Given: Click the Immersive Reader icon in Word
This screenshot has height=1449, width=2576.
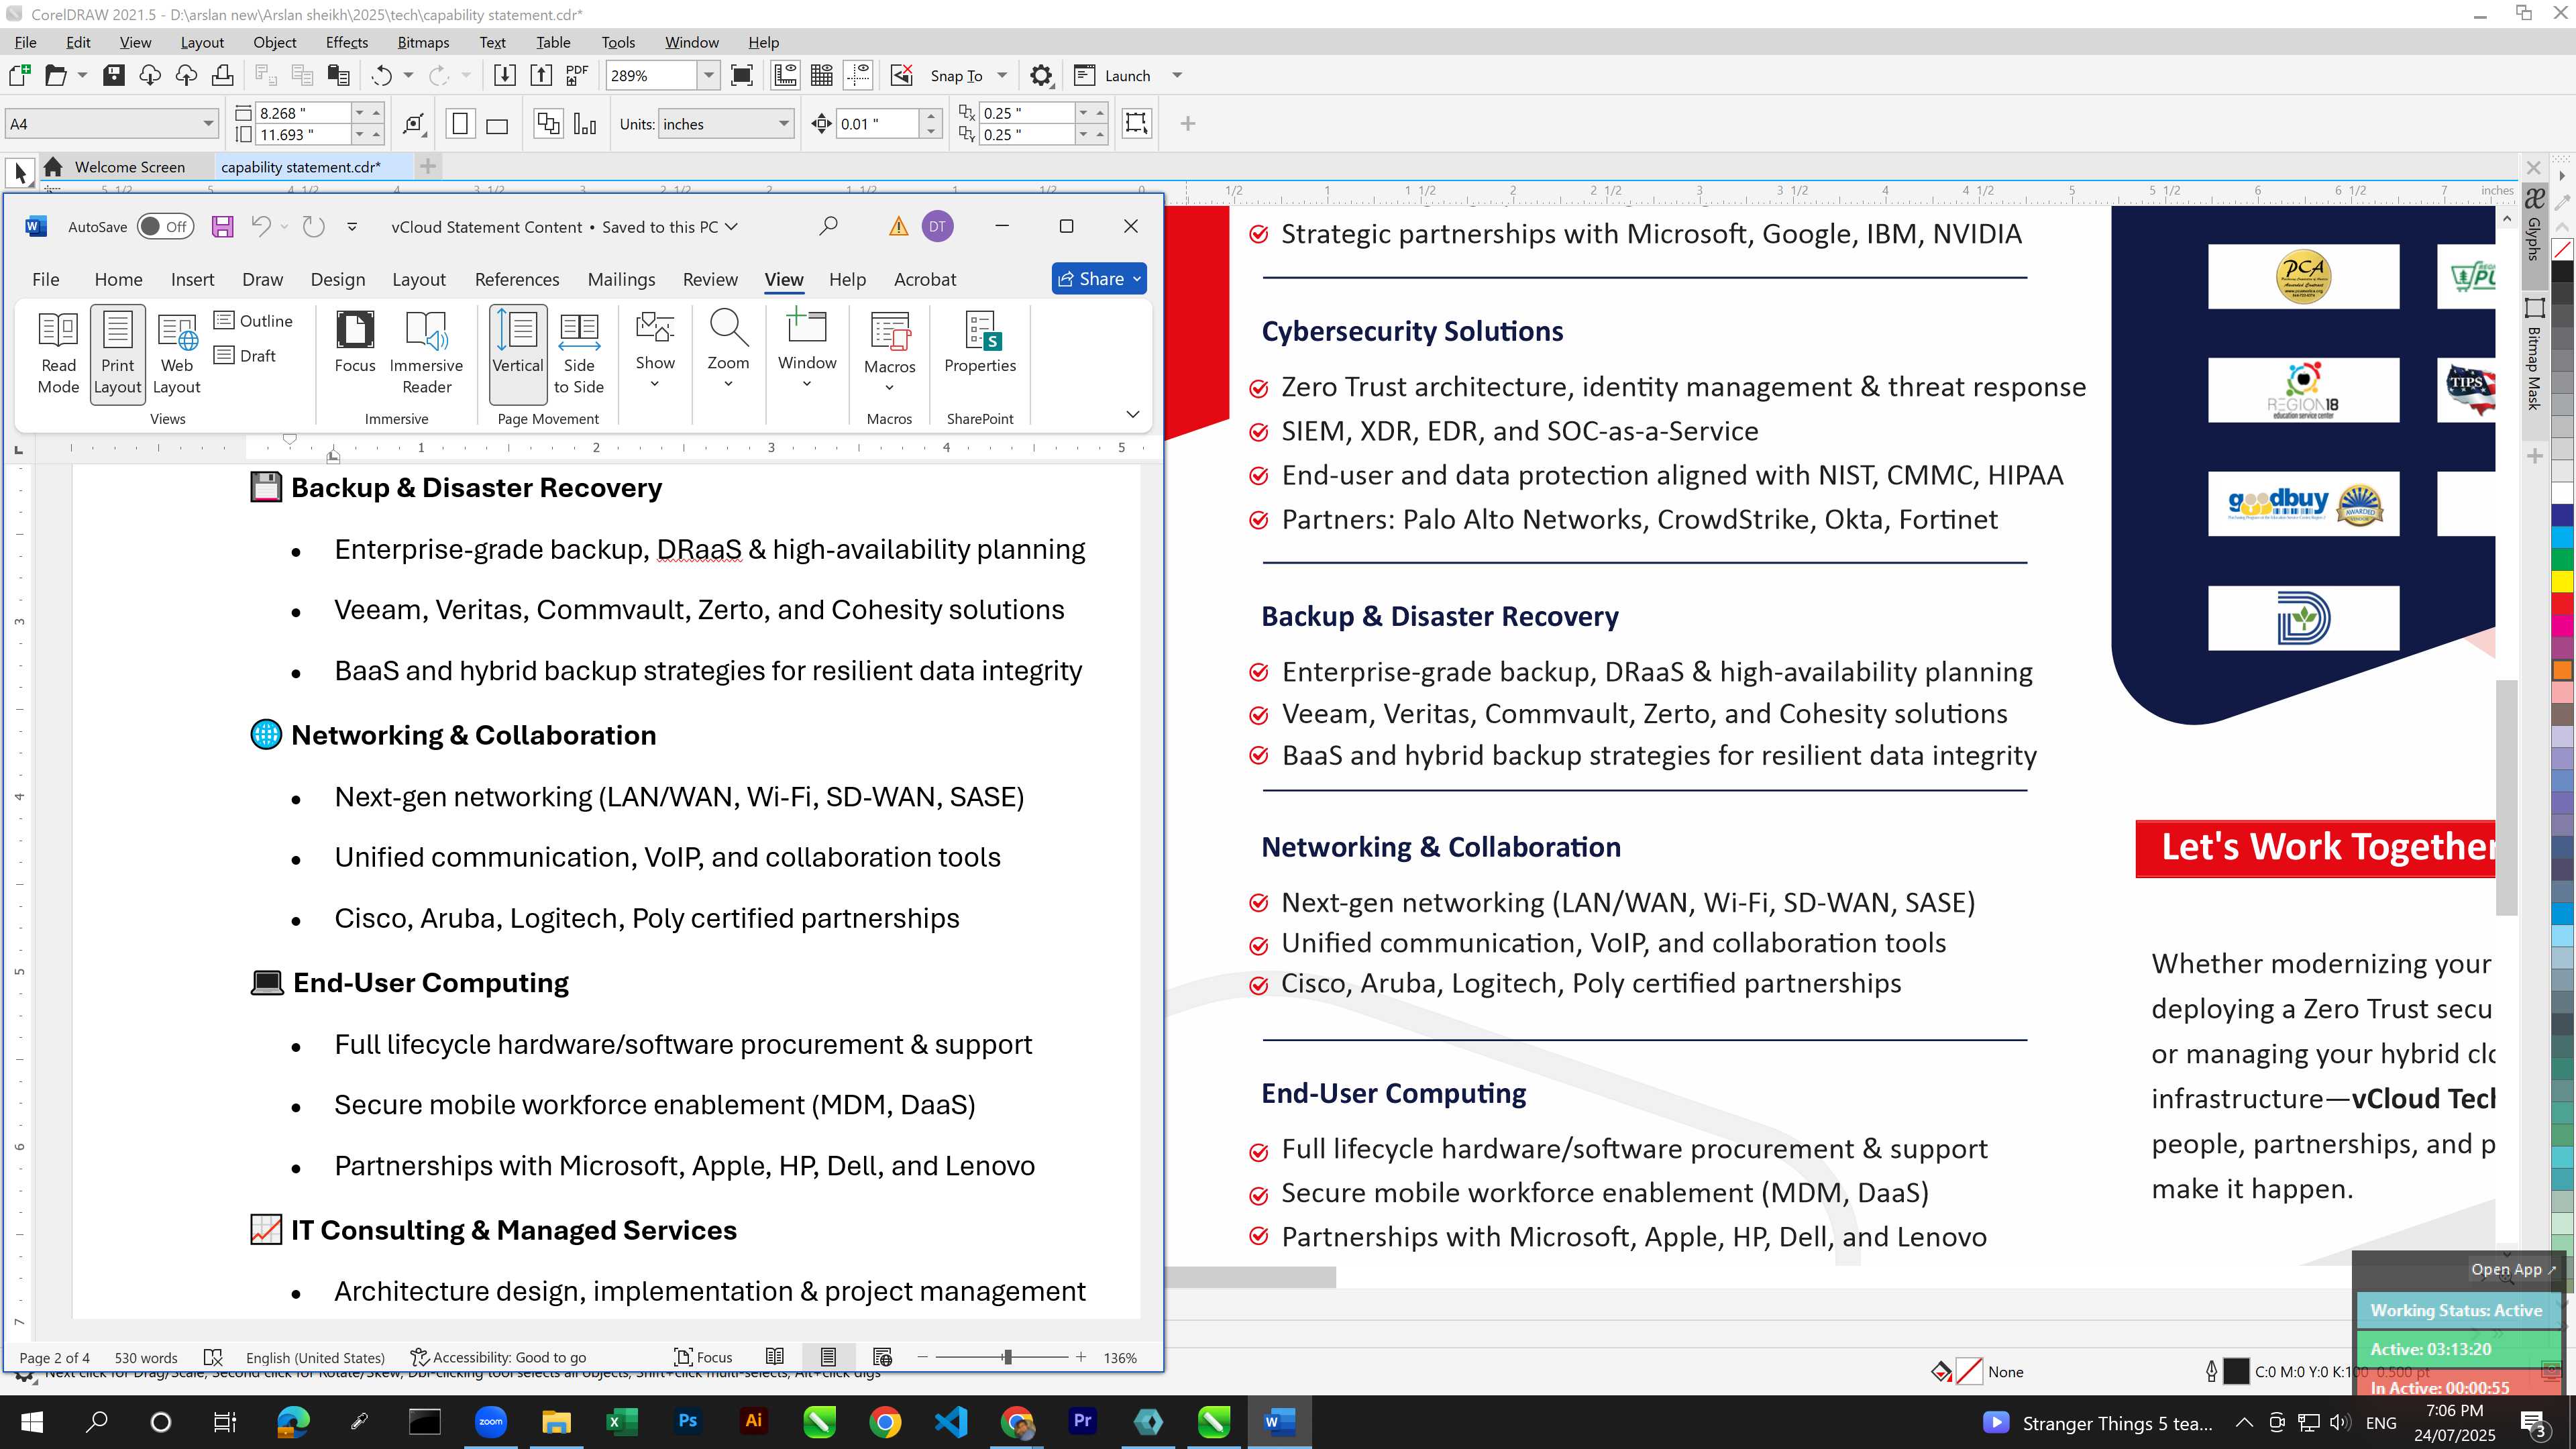Looking at the screenshot, I should (426, 352).
